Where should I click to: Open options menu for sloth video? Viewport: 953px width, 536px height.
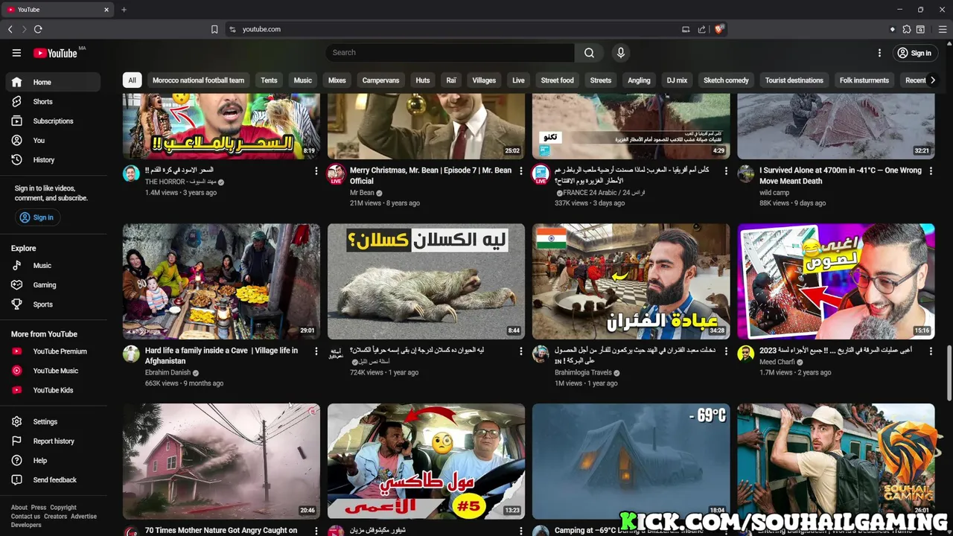521,351
